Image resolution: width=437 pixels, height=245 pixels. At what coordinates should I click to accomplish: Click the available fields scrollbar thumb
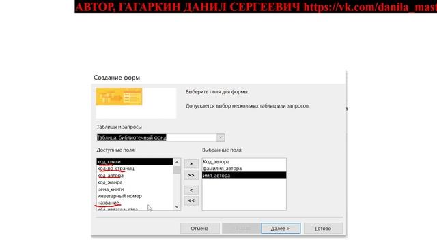pyautogui.click(x=177, y=170)
